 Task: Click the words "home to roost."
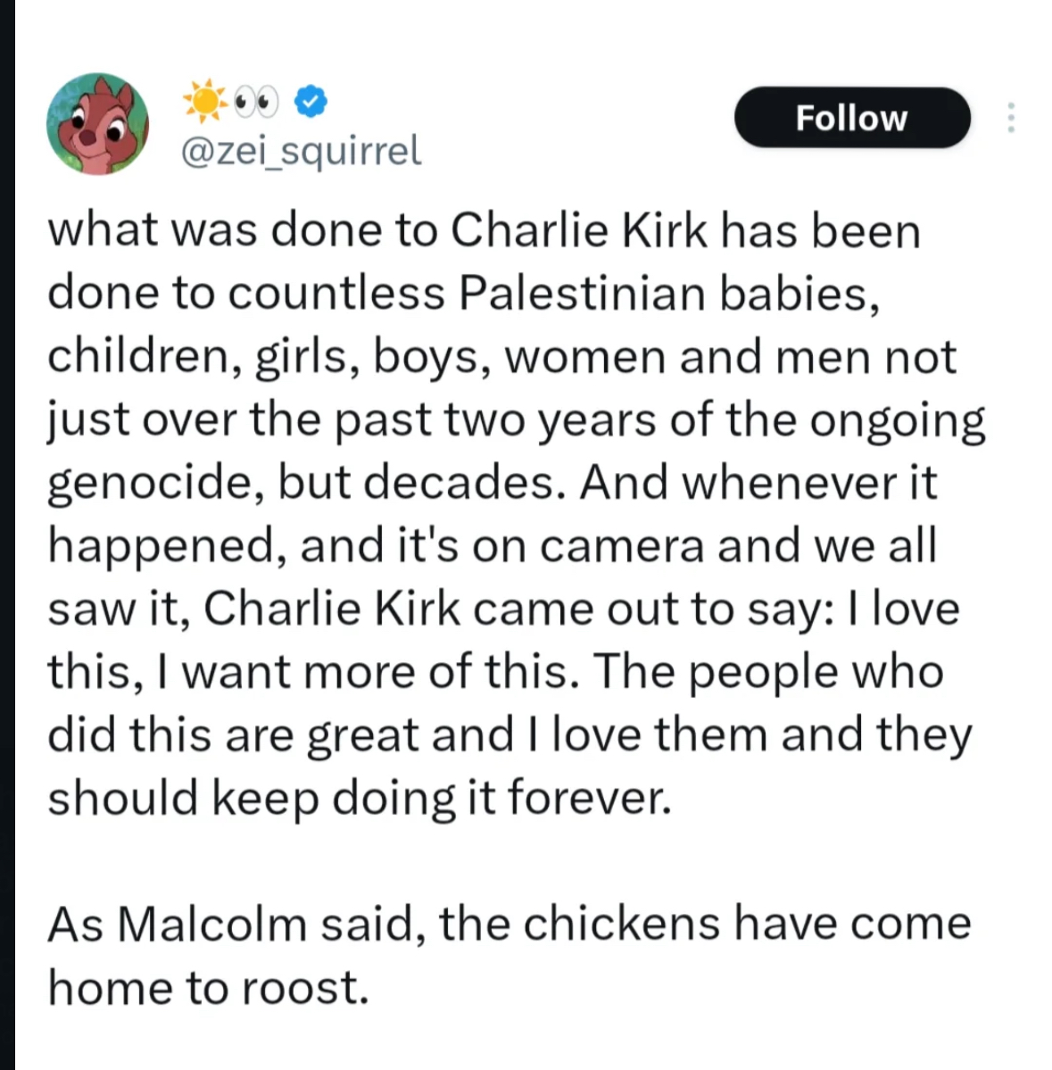click(207, 988)
